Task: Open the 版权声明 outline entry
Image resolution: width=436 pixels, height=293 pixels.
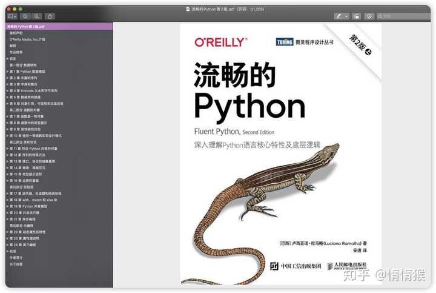Action: [x=16, y=33]
